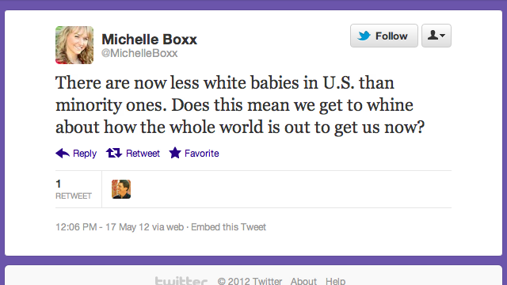
Task: View the 1 Retweet count
Action: [x=74, y=189]
